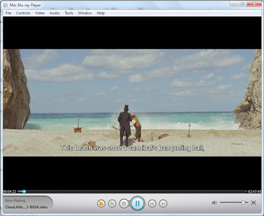Click the orange share icon
264x216 pixels.
click(101, 204)
